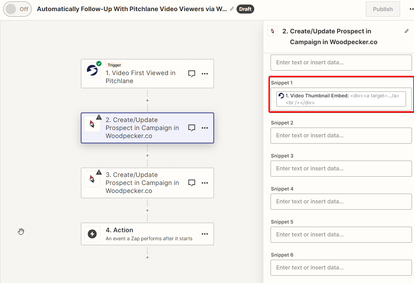Open the top-right more options menu
The height and width of the screenshot is (283, 414).
click(x=411, y=9)
